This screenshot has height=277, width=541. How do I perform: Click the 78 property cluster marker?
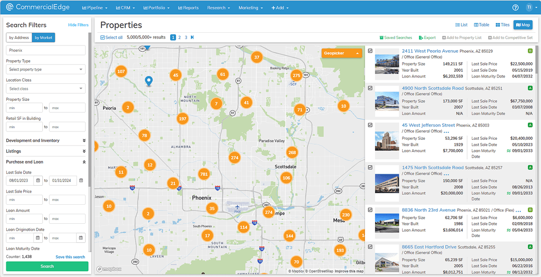(145, 136)
